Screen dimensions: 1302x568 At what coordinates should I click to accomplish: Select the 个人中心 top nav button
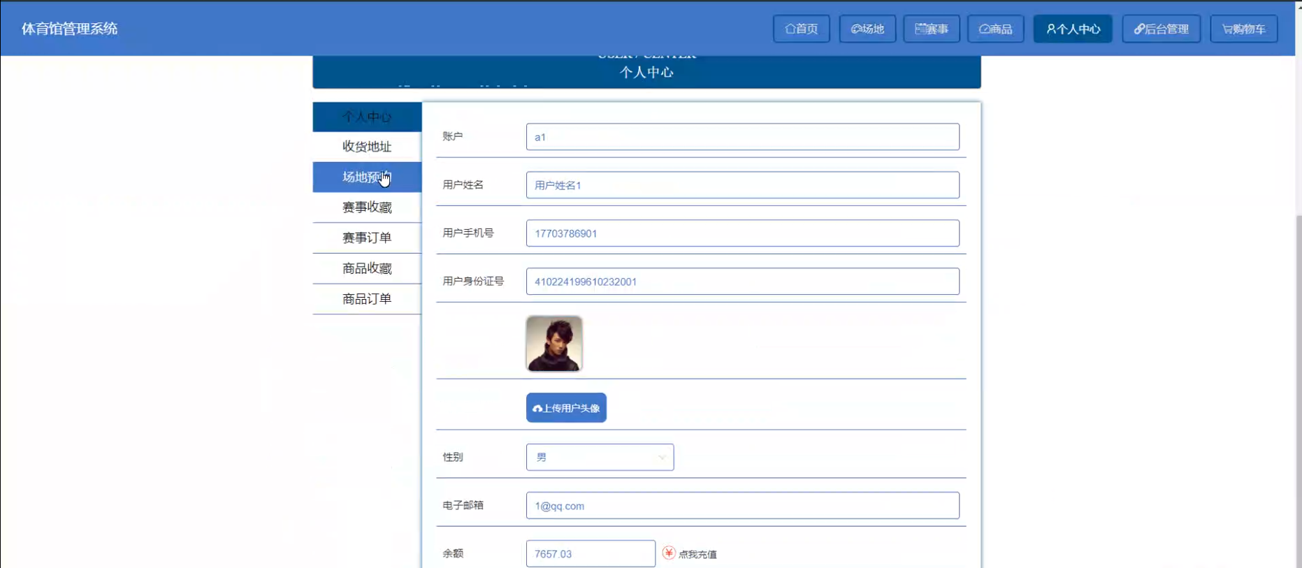[x=1073, y=29]
